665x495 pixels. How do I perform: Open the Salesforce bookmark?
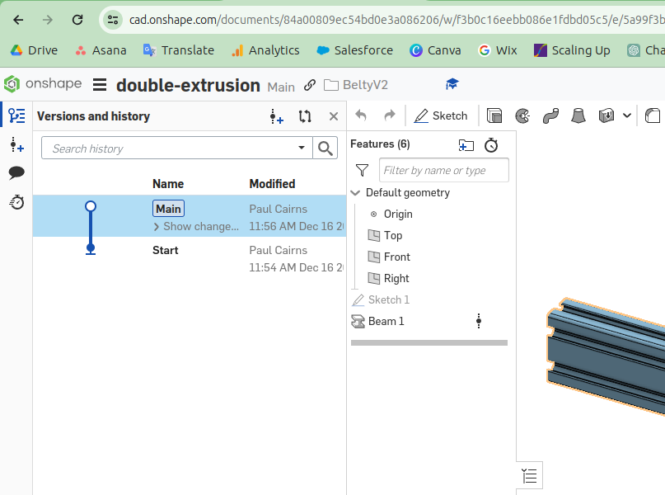355,50
